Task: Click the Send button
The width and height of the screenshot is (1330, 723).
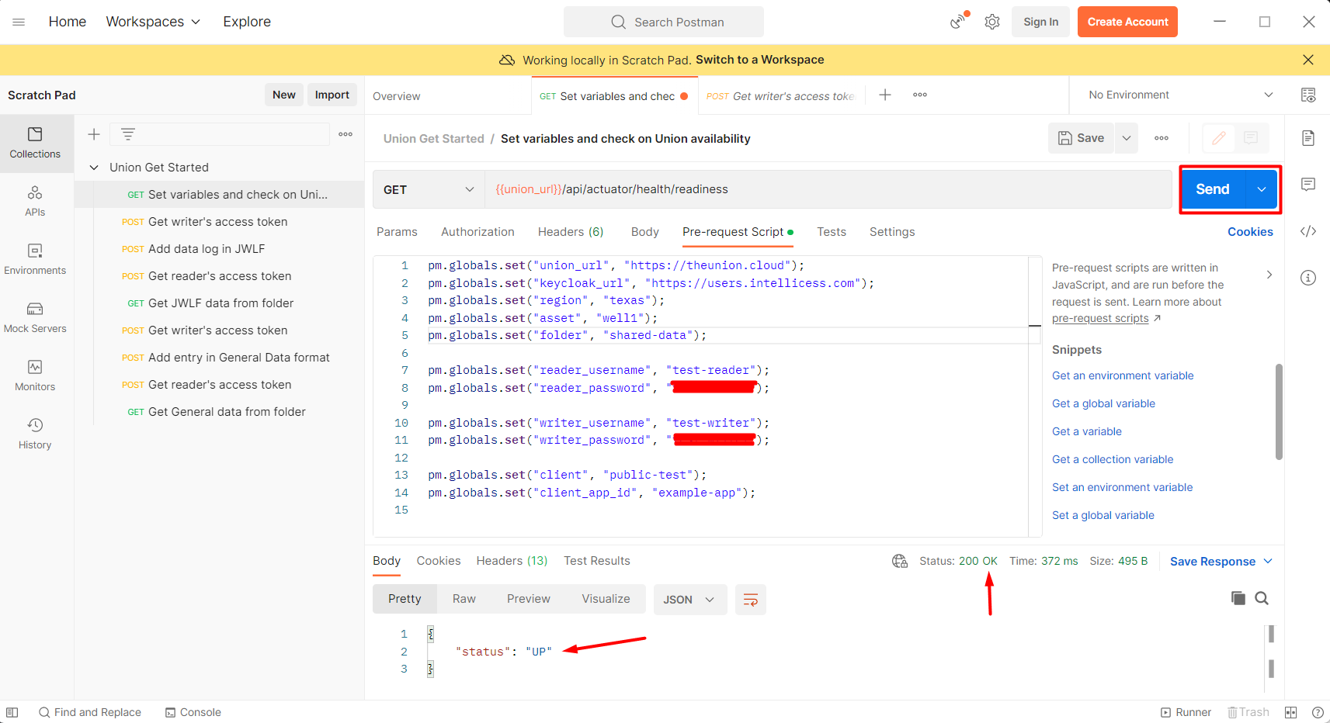Action: (1212, 189)
